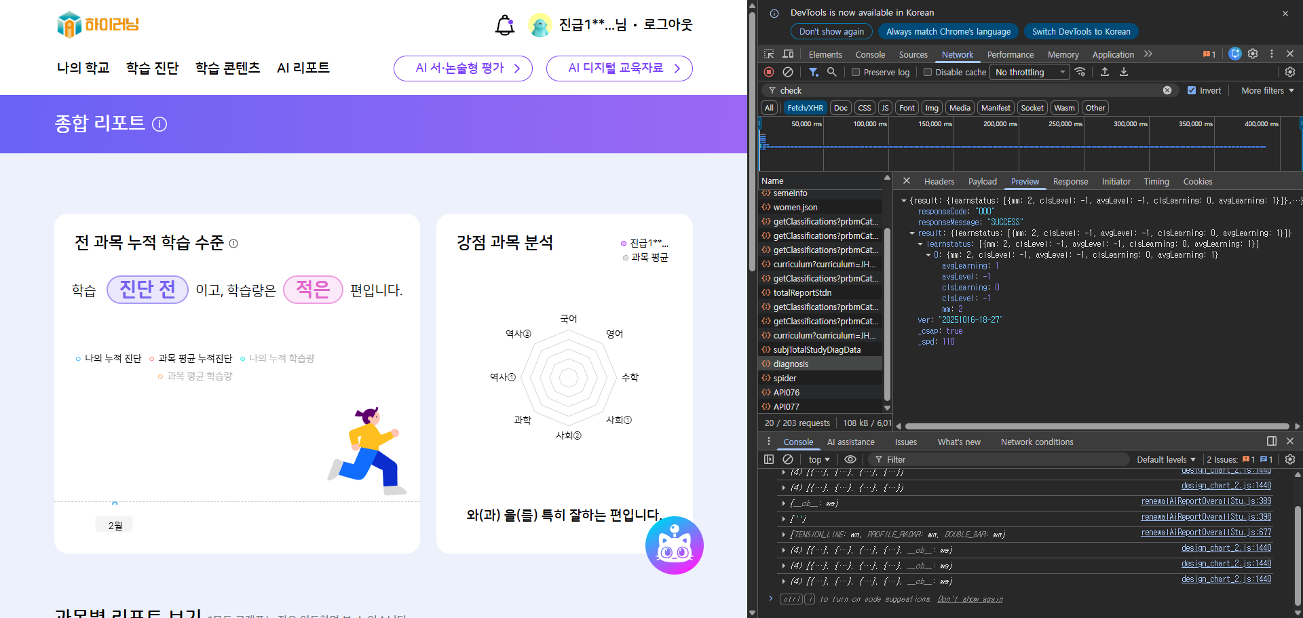Toggle the device toolbar icon
1303x618 pixels.
788,54
